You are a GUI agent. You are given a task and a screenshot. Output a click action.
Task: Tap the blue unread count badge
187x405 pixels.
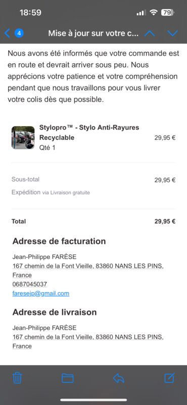(19, 33)
